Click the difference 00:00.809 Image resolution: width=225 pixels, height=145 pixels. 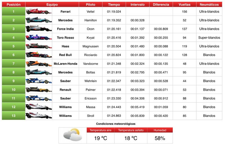(x=161, y=29)
